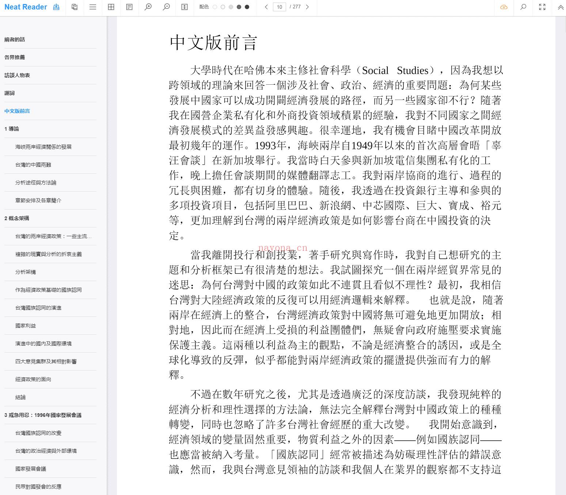Viewport: 566px width, 495px height.
Task: Go to previous page arrow
Action: (x=266, y=7)
